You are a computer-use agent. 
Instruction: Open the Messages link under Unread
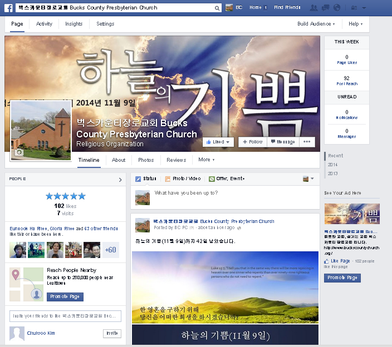tap(347, 137)
